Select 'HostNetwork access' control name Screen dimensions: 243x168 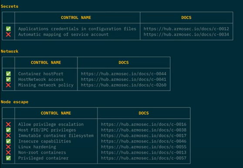41,79
